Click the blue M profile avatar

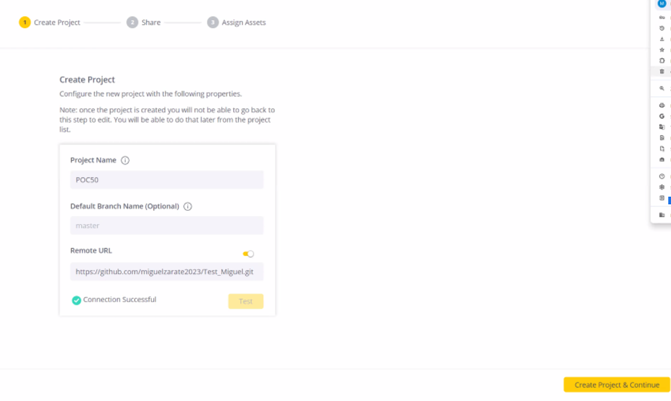[x=662, y=4]
